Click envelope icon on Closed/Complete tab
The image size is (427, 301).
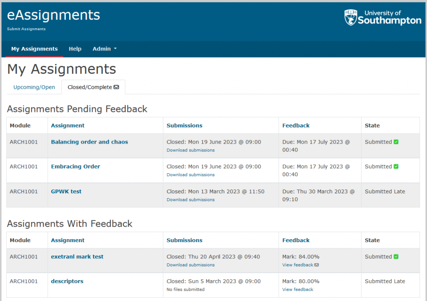[116, 87]
